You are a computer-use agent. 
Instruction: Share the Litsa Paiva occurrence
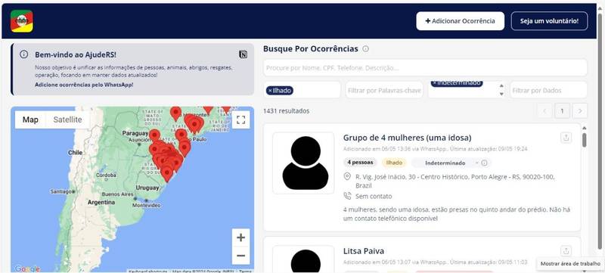(566, 251)
